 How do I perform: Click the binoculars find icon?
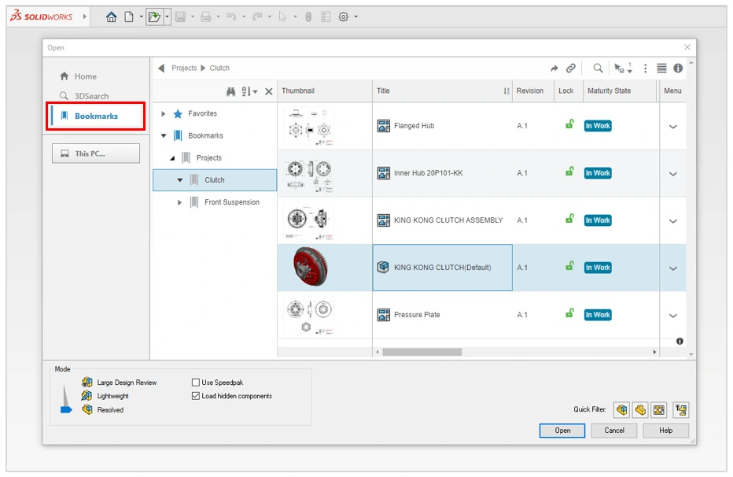(x=231, y=91)
